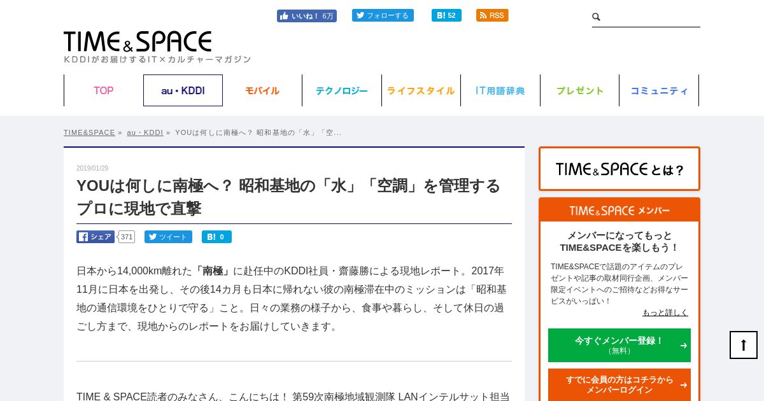Open the プレゼント navigation item

pyautogui.click(x=580, y=90)
